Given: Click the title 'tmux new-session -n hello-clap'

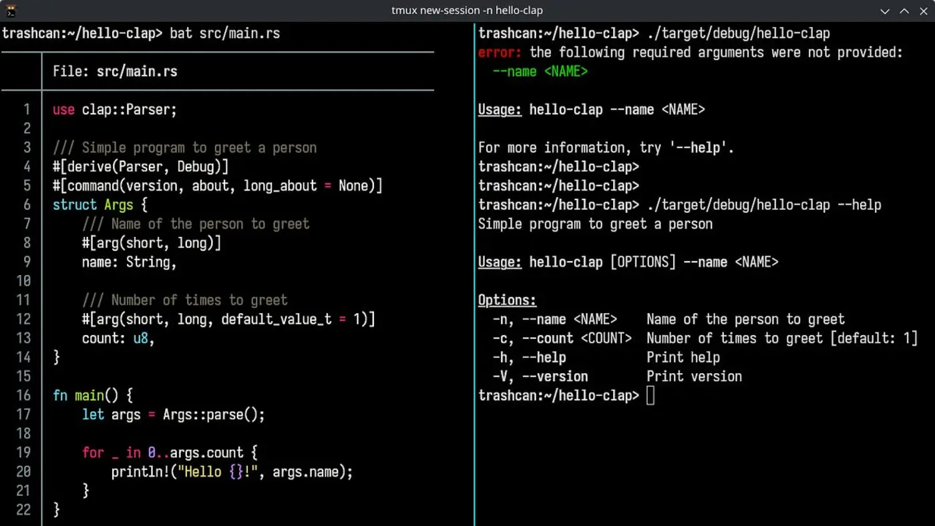Looking at the screenshot, I should (x=467, y=11).
